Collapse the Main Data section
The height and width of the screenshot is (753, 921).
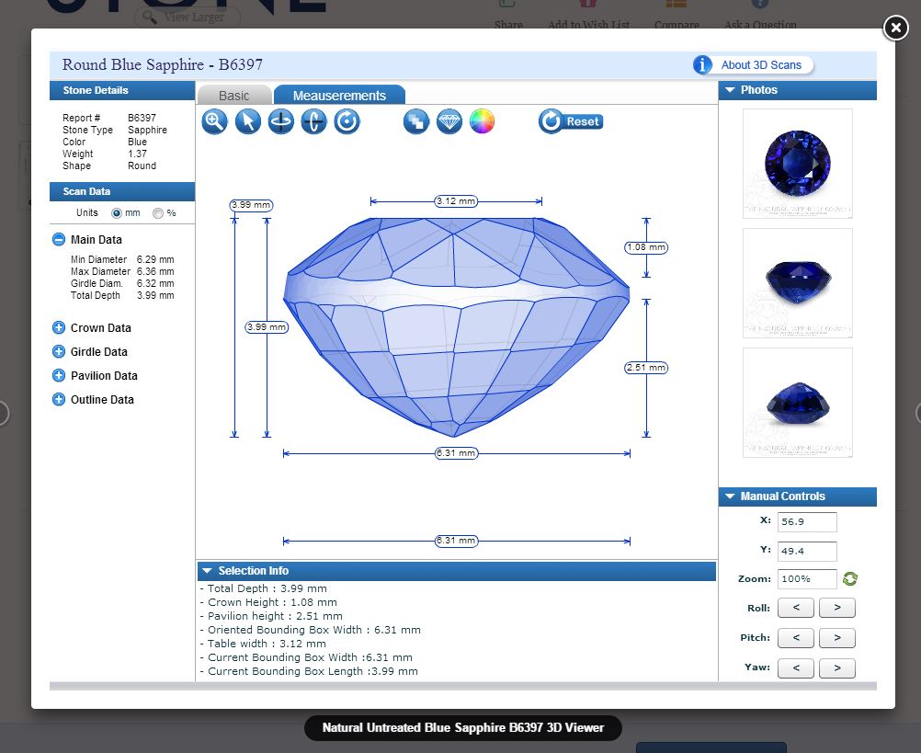tap(59, 240)
